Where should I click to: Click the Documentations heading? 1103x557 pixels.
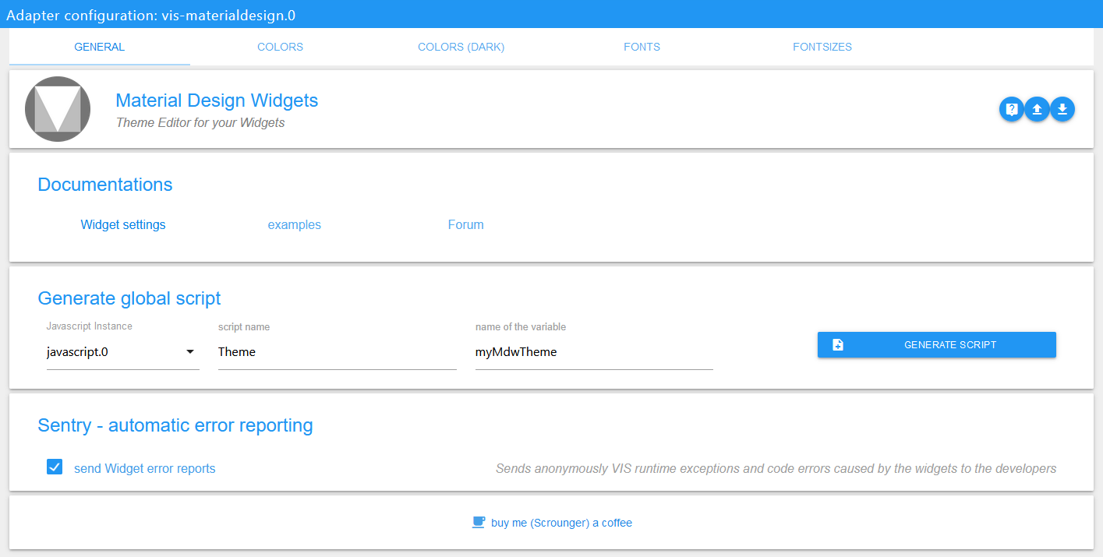[x=105, y=185]
